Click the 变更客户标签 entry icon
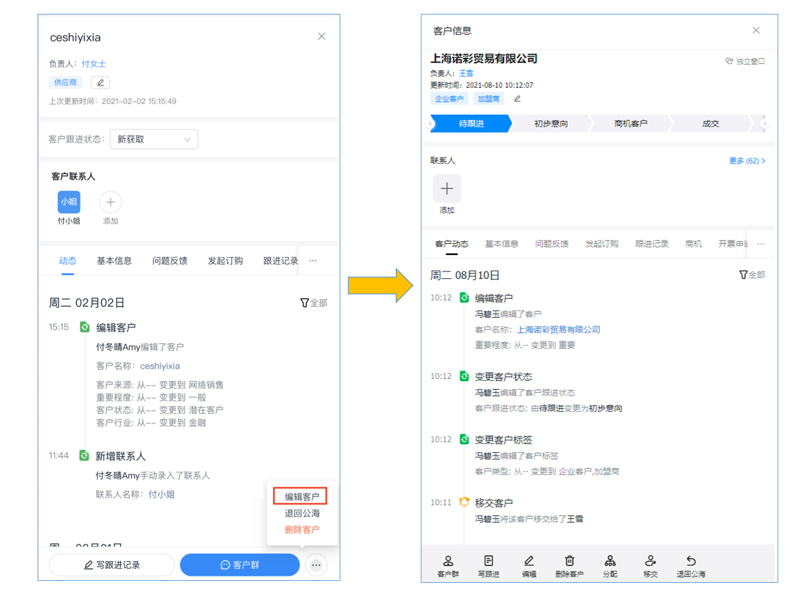This screenshot has height=590, width=802. 464,439
